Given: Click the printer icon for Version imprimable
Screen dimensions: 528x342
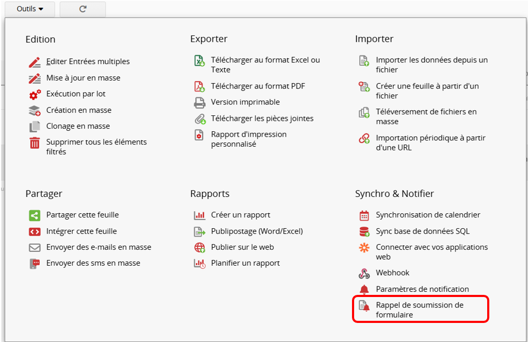Looking at the screenshot, I should [199, 102].
